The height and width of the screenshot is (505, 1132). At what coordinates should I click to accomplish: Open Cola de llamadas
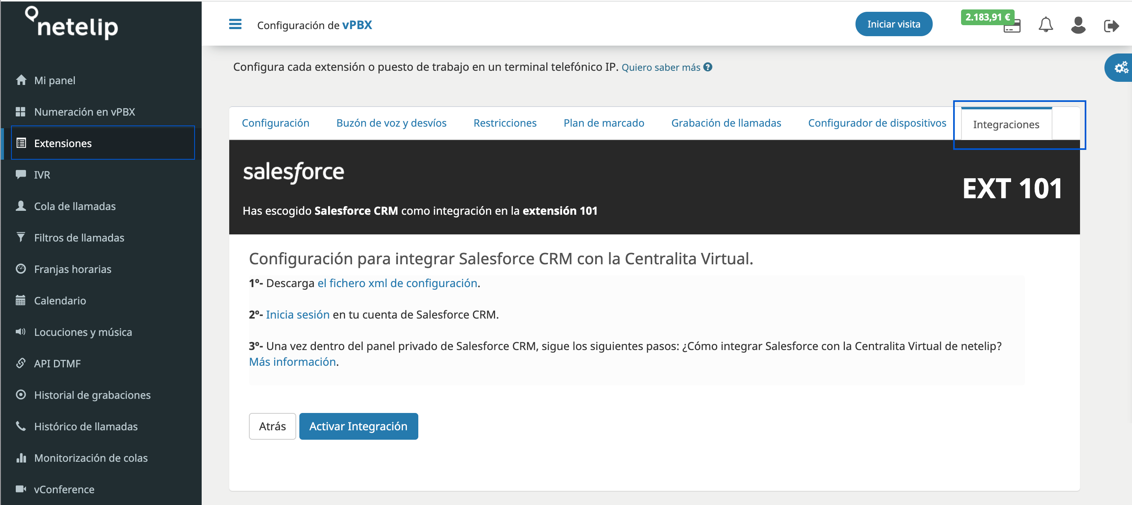75,206
